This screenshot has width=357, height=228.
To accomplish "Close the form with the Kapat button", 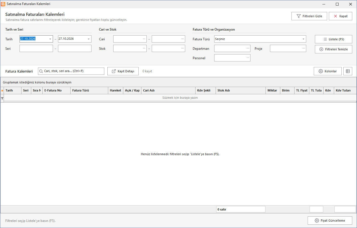I will 341,16.
